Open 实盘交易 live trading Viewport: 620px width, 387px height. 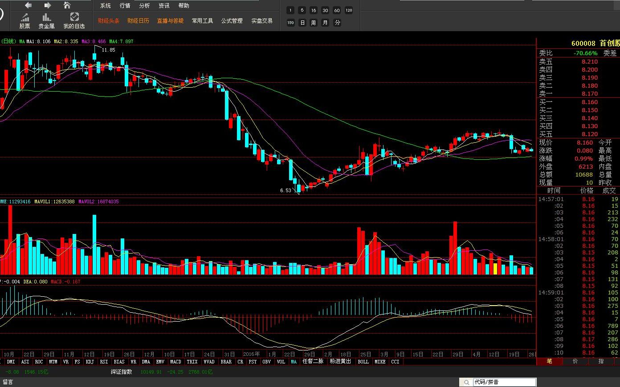262,21
